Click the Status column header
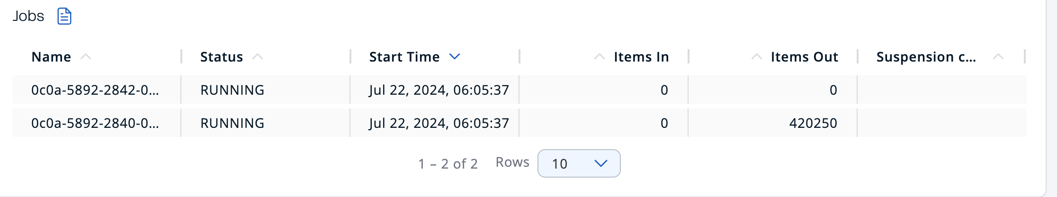The width and height of the screenshot is (1057, 197). [x=222, y=57]
